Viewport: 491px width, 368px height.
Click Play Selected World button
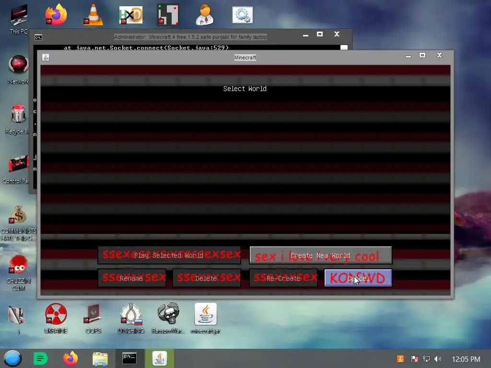pyautogui.click(x=169, y=255)
